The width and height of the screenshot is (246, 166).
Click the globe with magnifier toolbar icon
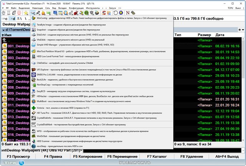tap(66, 13)
